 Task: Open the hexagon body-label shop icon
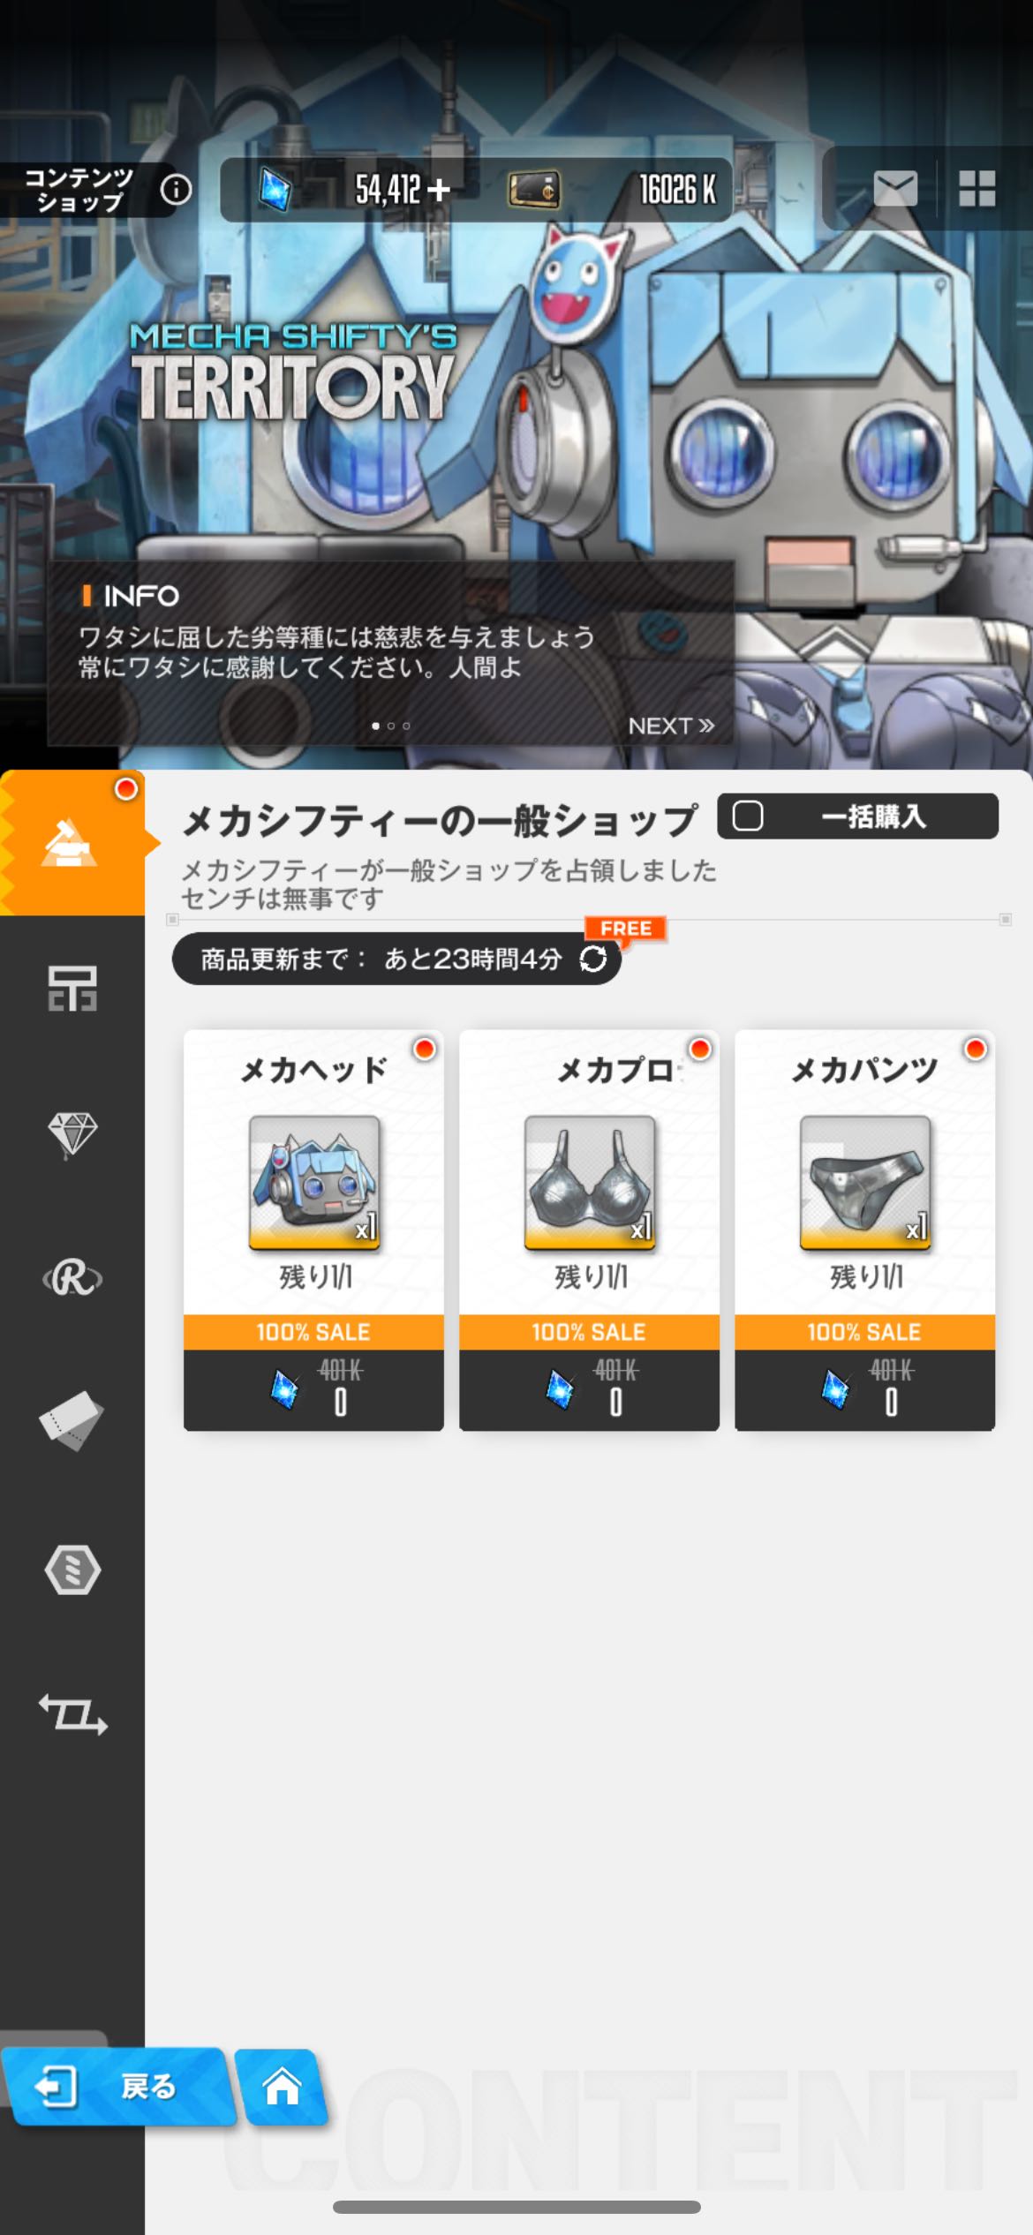click(72, 1569)
